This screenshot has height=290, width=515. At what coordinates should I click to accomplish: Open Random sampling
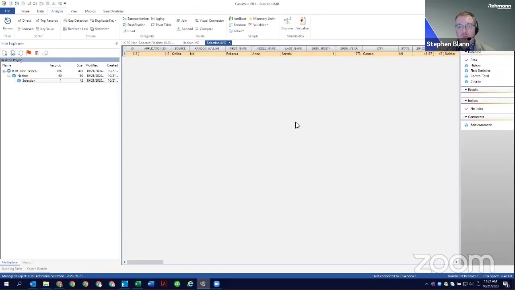pos(237,25)
